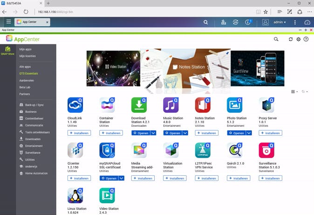Filter by Surveillance category
The image size is (314, 215).
(x=30, y=153)
